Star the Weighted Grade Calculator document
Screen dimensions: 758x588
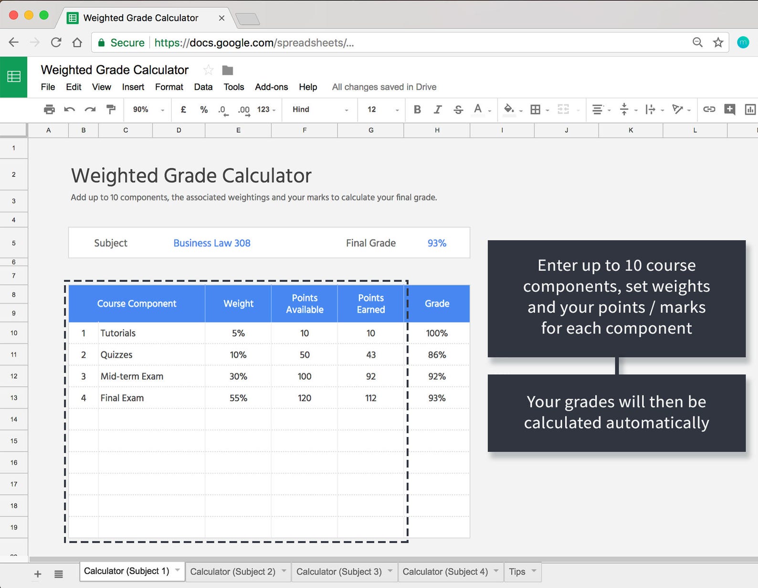coord(209,70)
